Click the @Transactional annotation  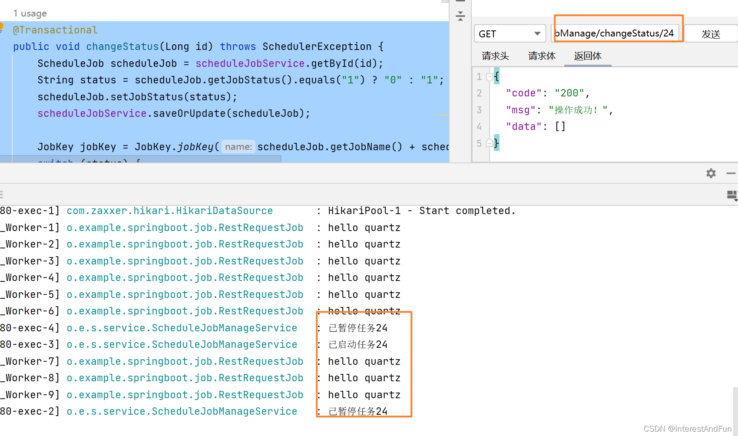pos(55,30)
